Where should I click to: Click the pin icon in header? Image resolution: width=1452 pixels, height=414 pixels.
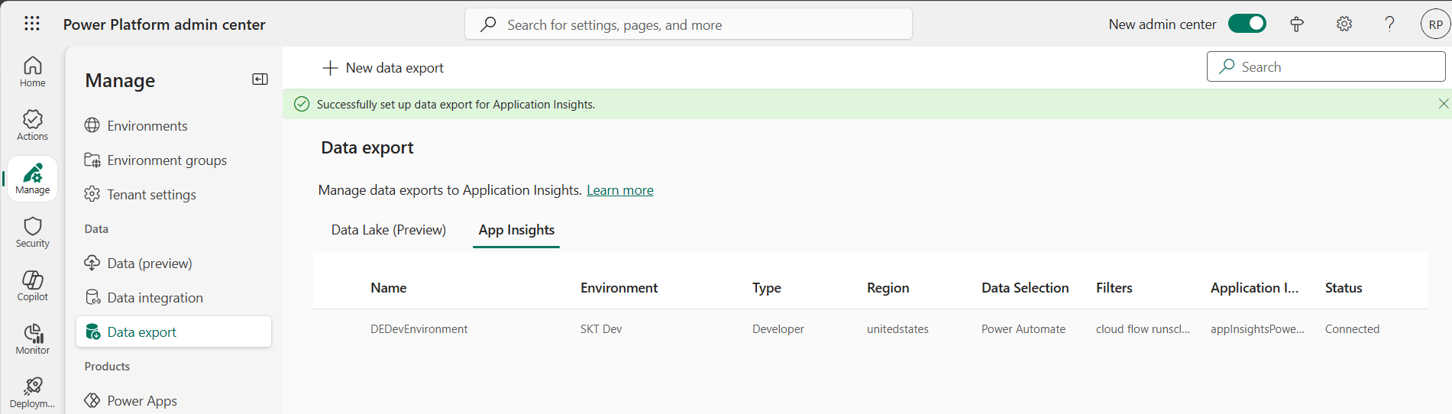coord(1297,24)
